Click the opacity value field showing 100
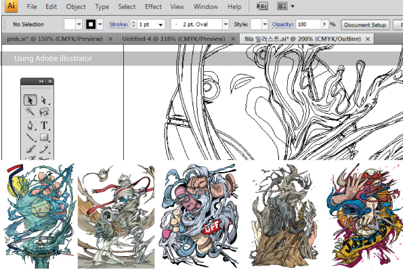The height and width of the screenshot is (273, 403). coord(308,24)
